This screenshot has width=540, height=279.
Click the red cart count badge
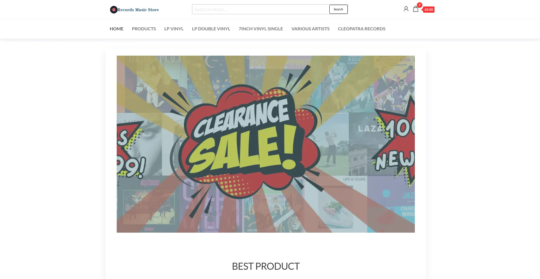419,5
